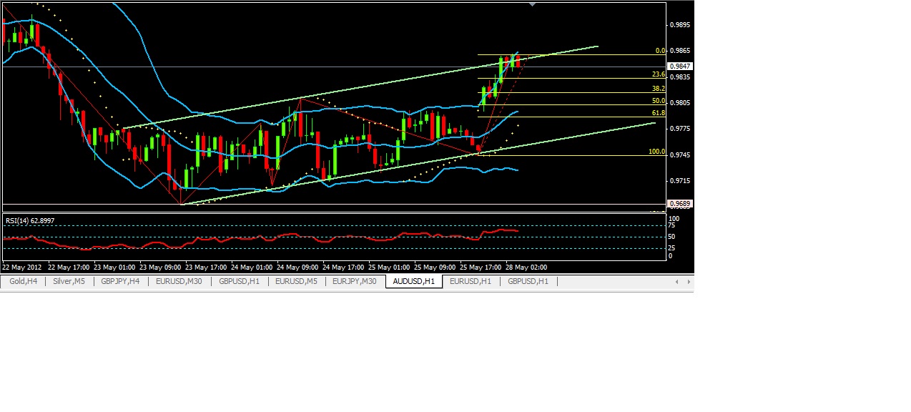Click the Fibonacci 38.2 level label

coord(659,89)
